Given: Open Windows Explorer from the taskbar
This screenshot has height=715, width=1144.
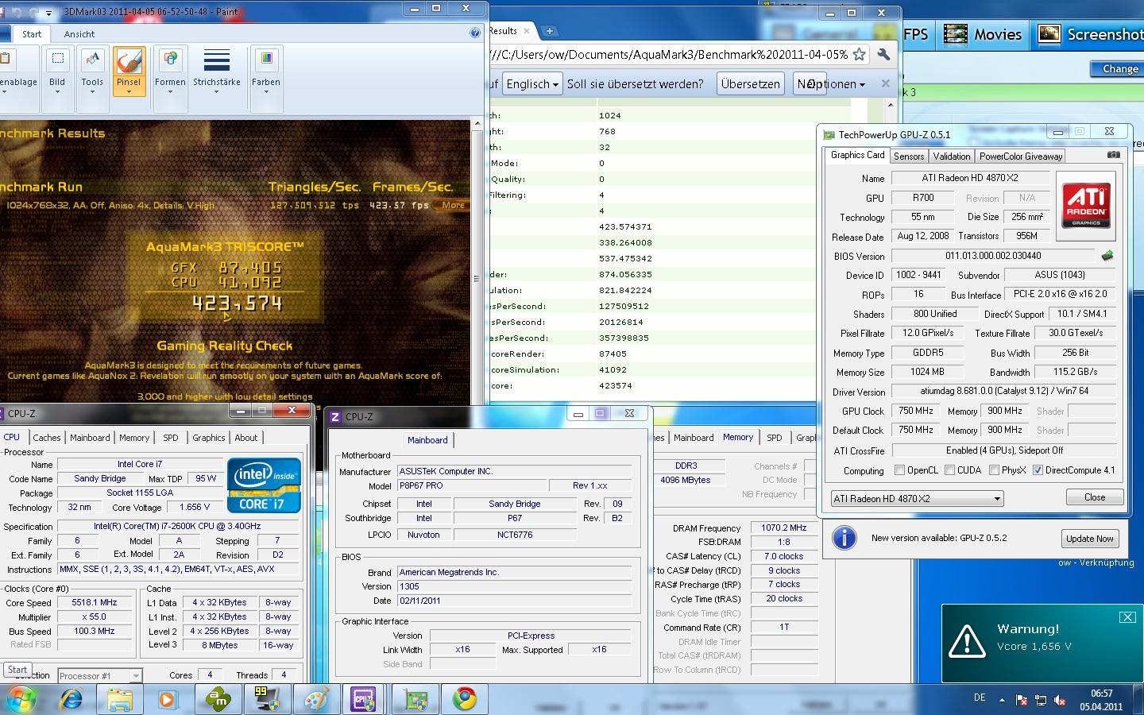Looking at the screenshot, I should (x=120, y=699).
